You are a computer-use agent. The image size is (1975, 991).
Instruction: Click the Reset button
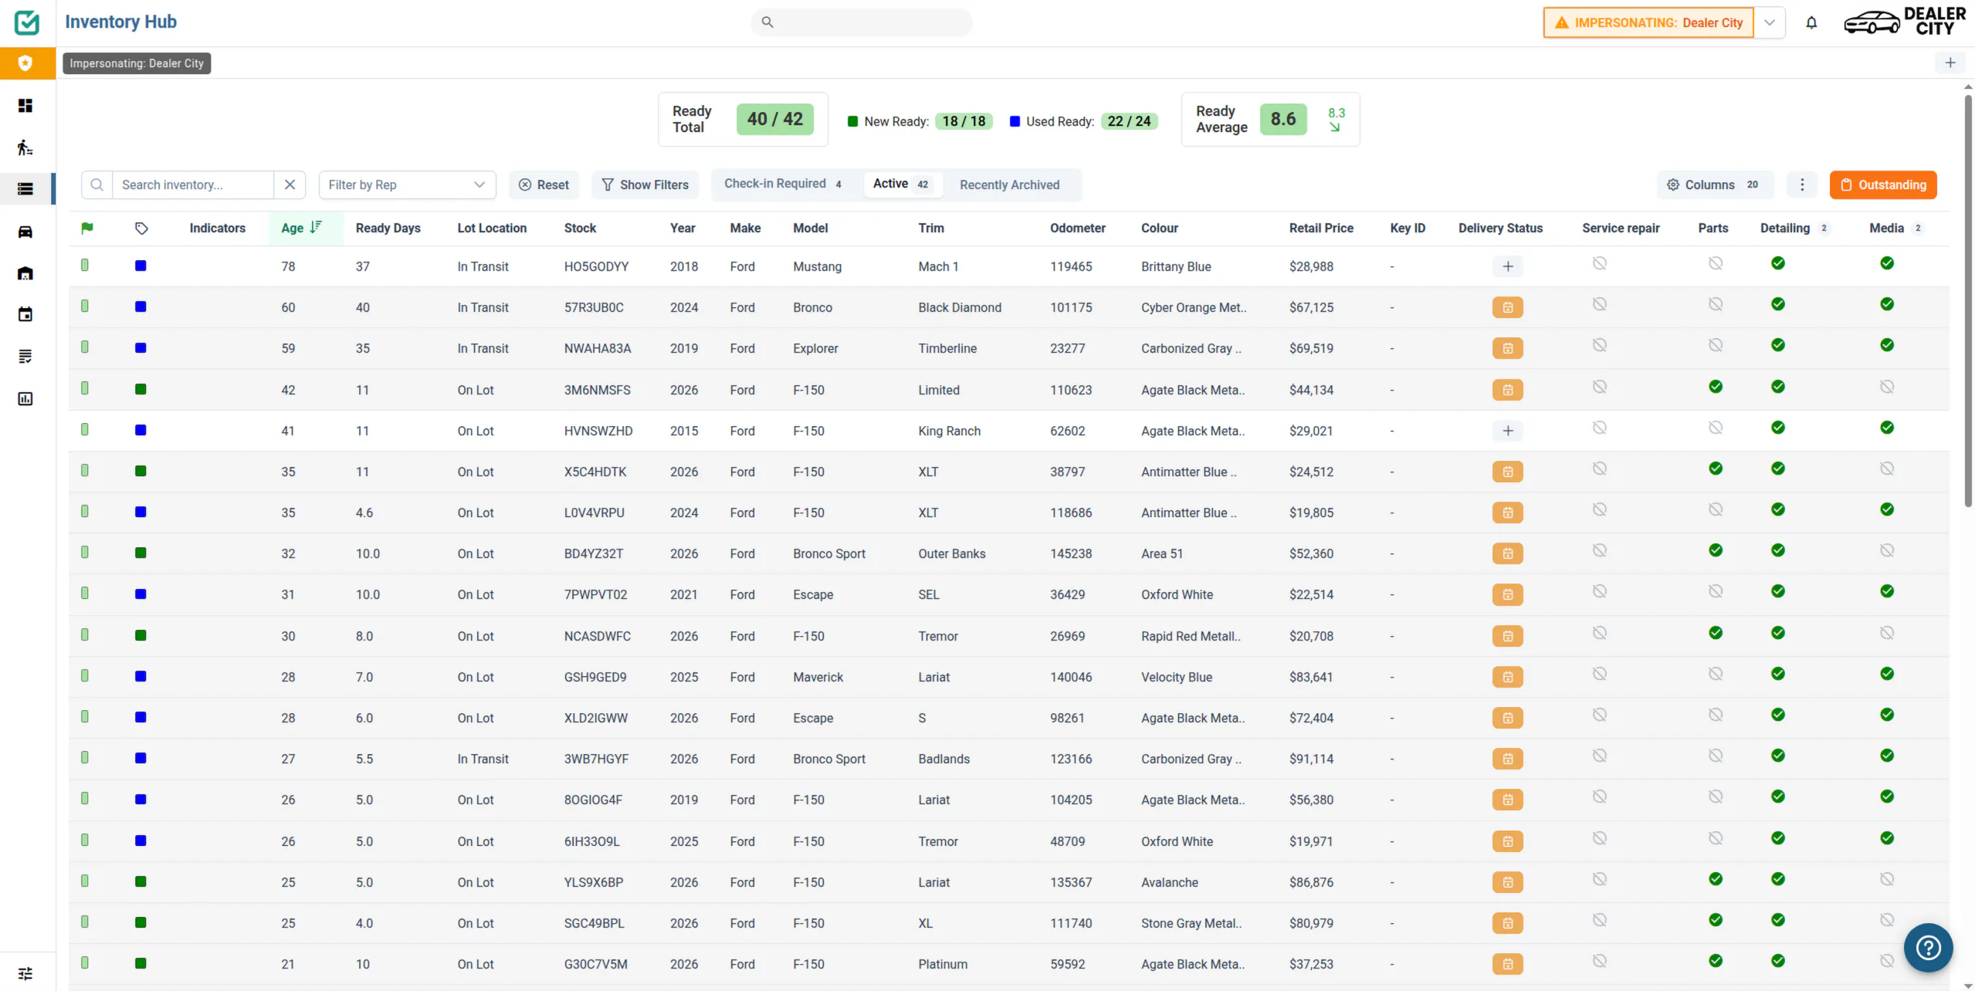click(x=544, y=184)
